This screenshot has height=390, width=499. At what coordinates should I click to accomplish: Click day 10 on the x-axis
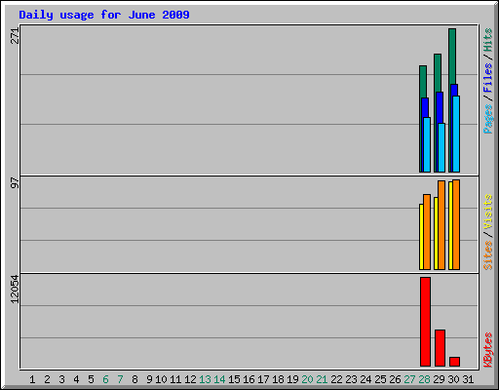tap(161, 379)
